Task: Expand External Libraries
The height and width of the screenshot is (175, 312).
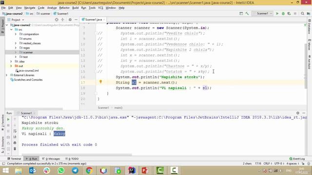Action: [6, 75]
